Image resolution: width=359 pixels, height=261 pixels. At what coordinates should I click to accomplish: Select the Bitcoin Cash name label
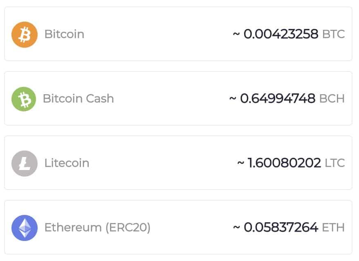(x=78, y=99)
